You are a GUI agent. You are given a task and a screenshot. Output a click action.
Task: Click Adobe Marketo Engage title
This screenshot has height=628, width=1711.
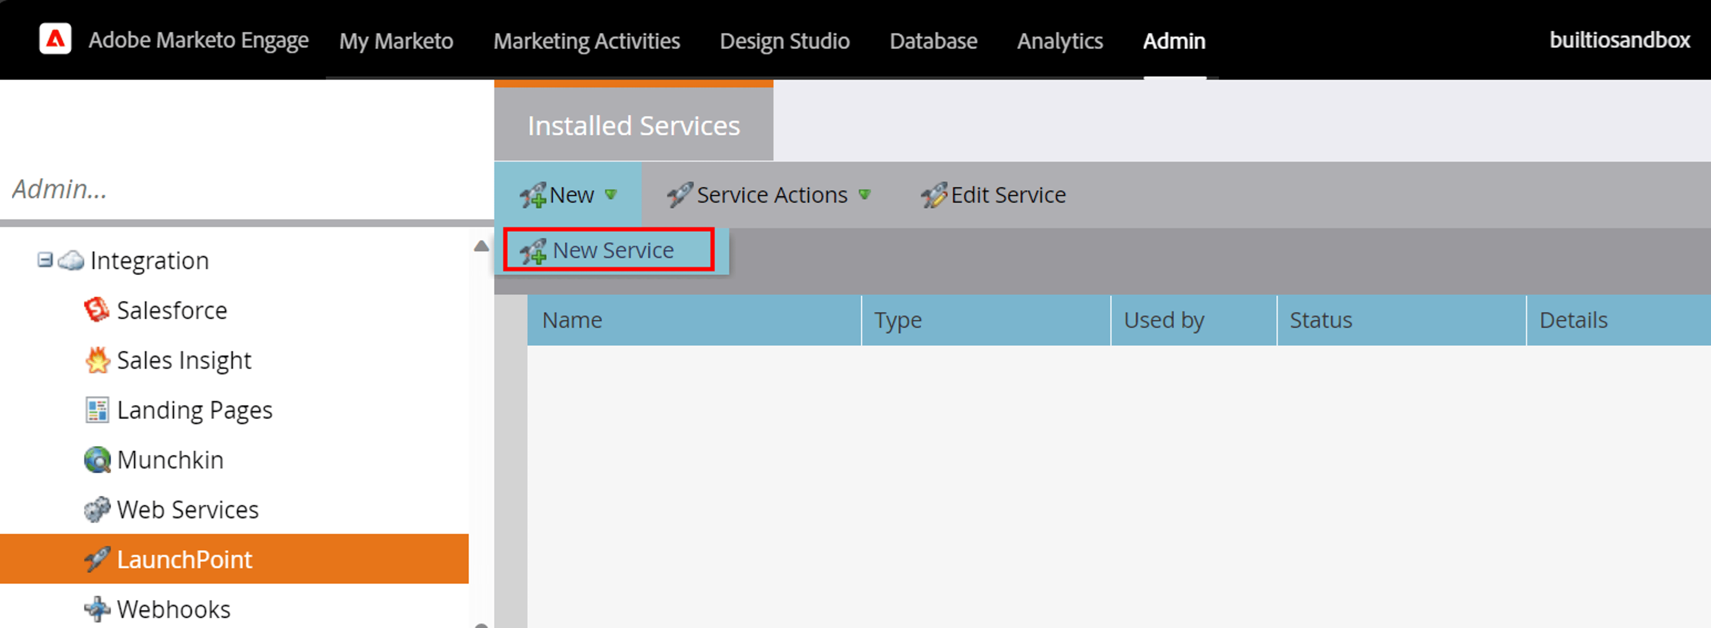199,40
